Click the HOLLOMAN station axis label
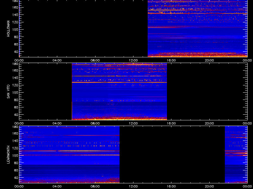The width and height of the screenshot is (253, 189). 9,29
